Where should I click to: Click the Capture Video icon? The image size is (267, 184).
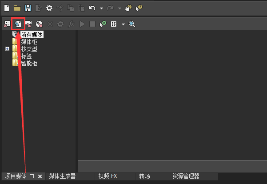click(29, 24)
